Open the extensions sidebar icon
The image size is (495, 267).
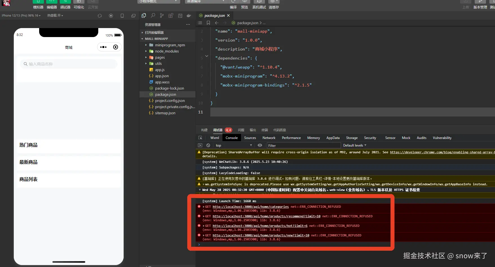coord(171,15)
